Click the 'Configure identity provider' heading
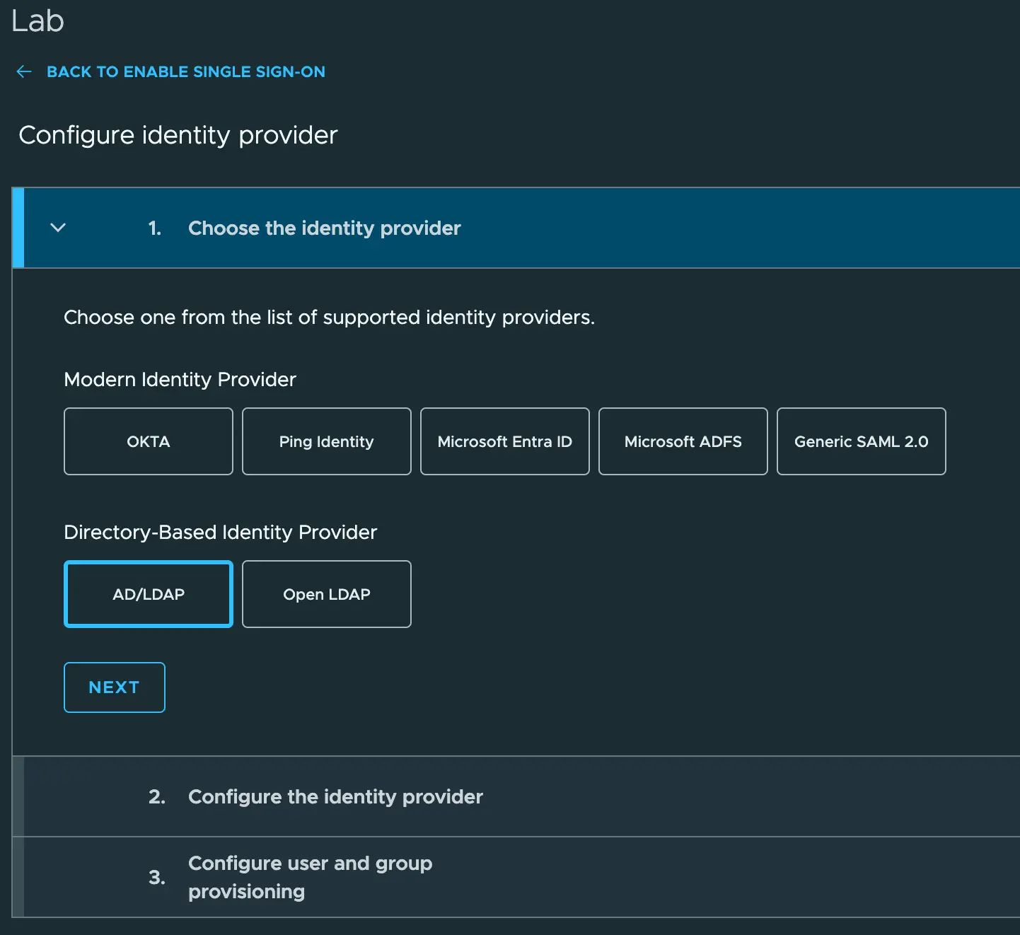Screen dimensions: 1020x935 [x=178, y=135]
